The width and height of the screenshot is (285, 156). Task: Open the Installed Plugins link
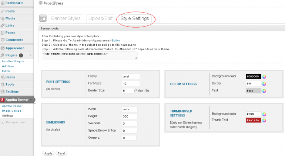coord(13,62)
